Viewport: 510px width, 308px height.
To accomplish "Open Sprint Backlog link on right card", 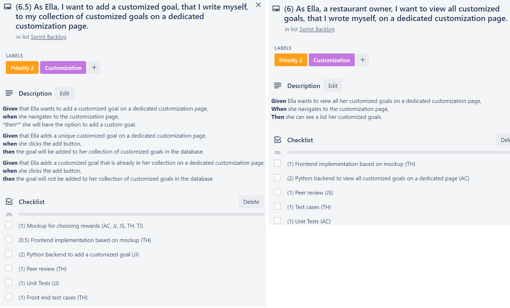I will click(317, 29).
